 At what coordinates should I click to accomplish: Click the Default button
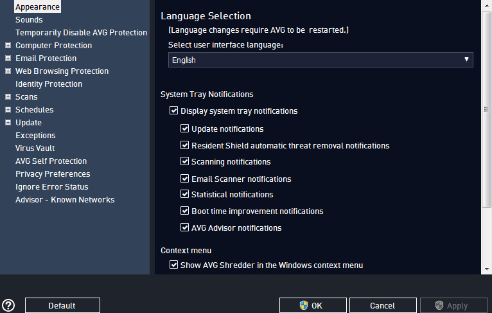(62, 305)
